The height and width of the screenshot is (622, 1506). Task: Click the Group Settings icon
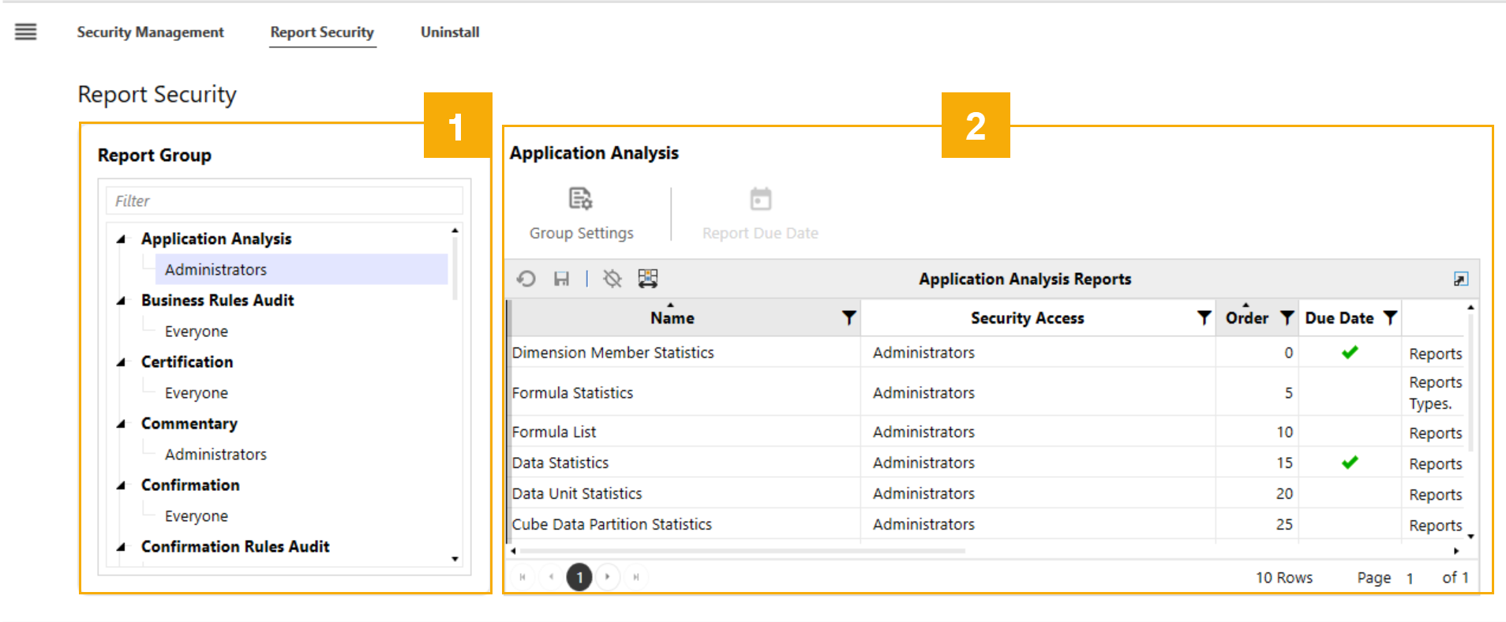pos(581,199)
